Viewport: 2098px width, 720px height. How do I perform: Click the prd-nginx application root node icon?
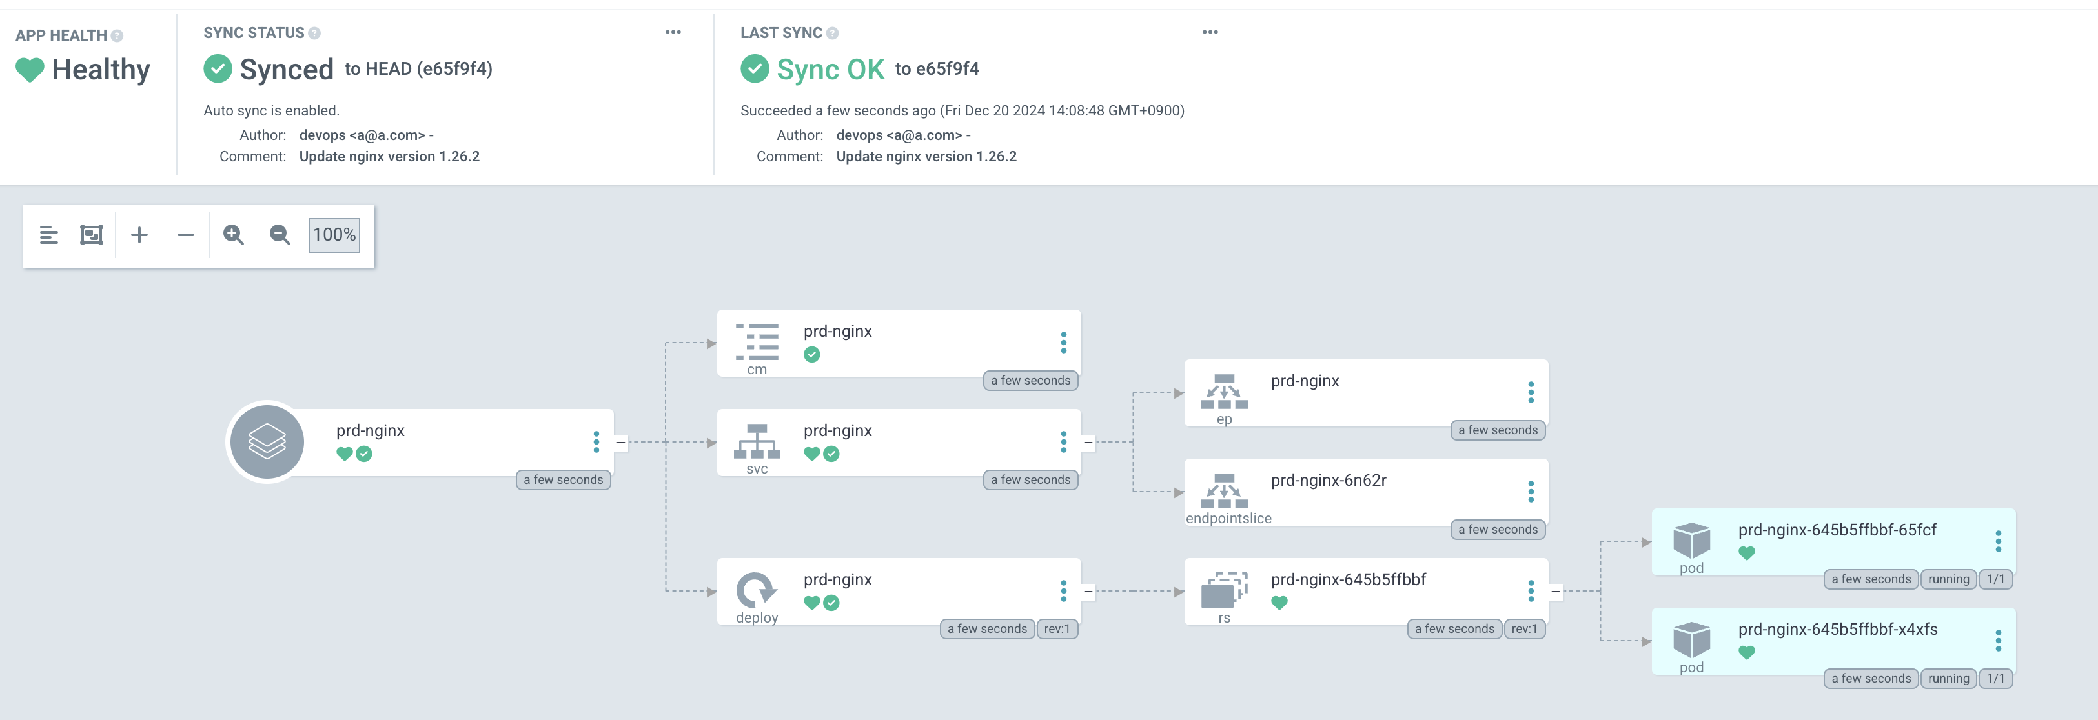tap(267, 442)
